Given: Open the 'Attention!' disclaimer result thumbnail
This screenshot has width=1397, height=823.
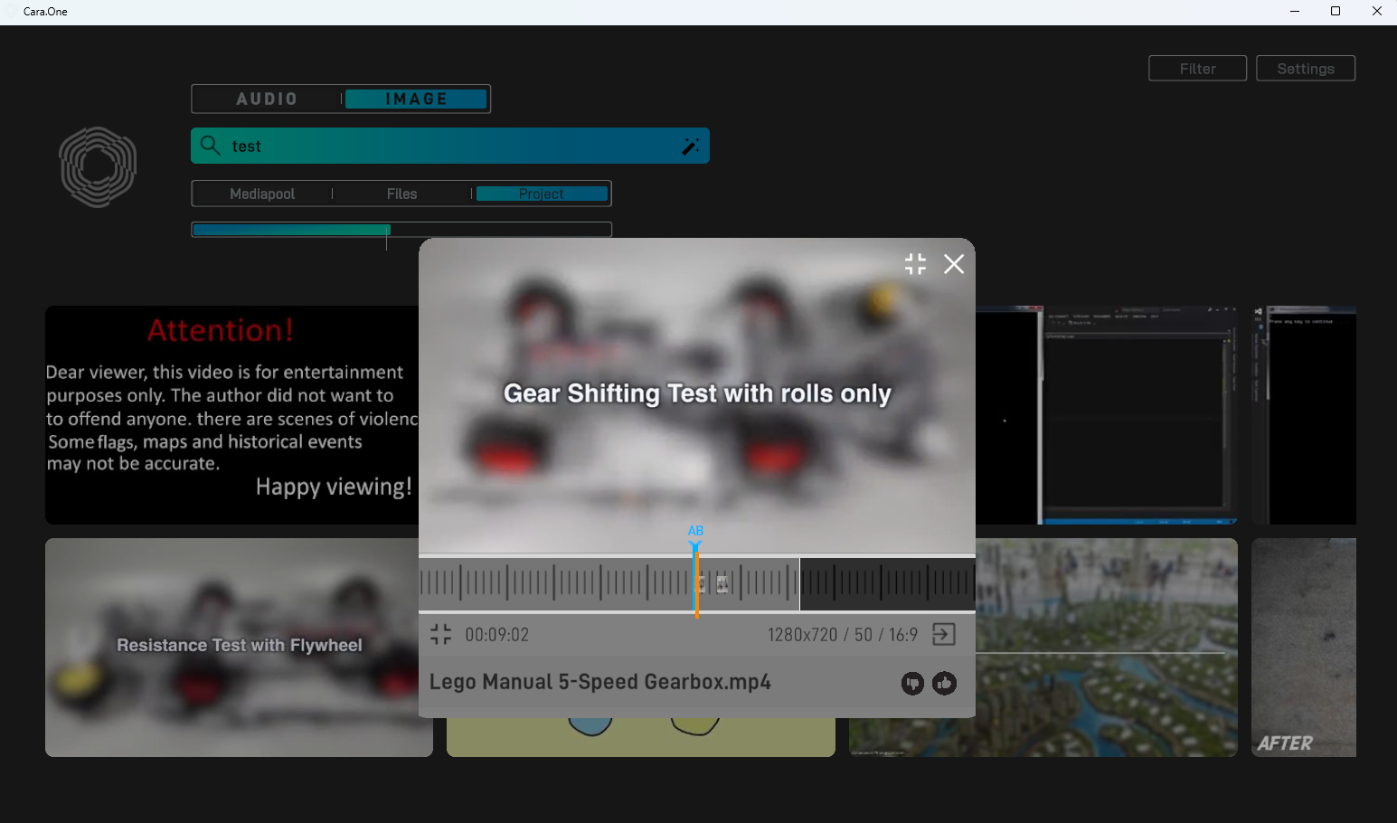Looking at the screenshot, I should [x=231, y=415].
